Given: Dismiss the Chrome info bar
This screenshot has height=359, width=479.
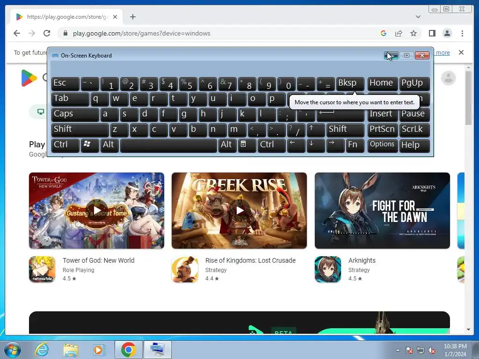Looking at the screenshot, I should click(x=461, y=52).
